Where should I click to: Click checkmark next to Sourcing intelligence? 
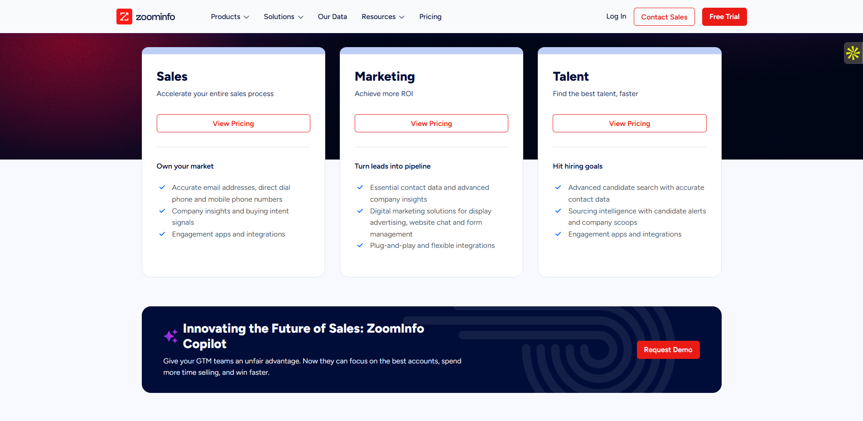tap(558, 211)
